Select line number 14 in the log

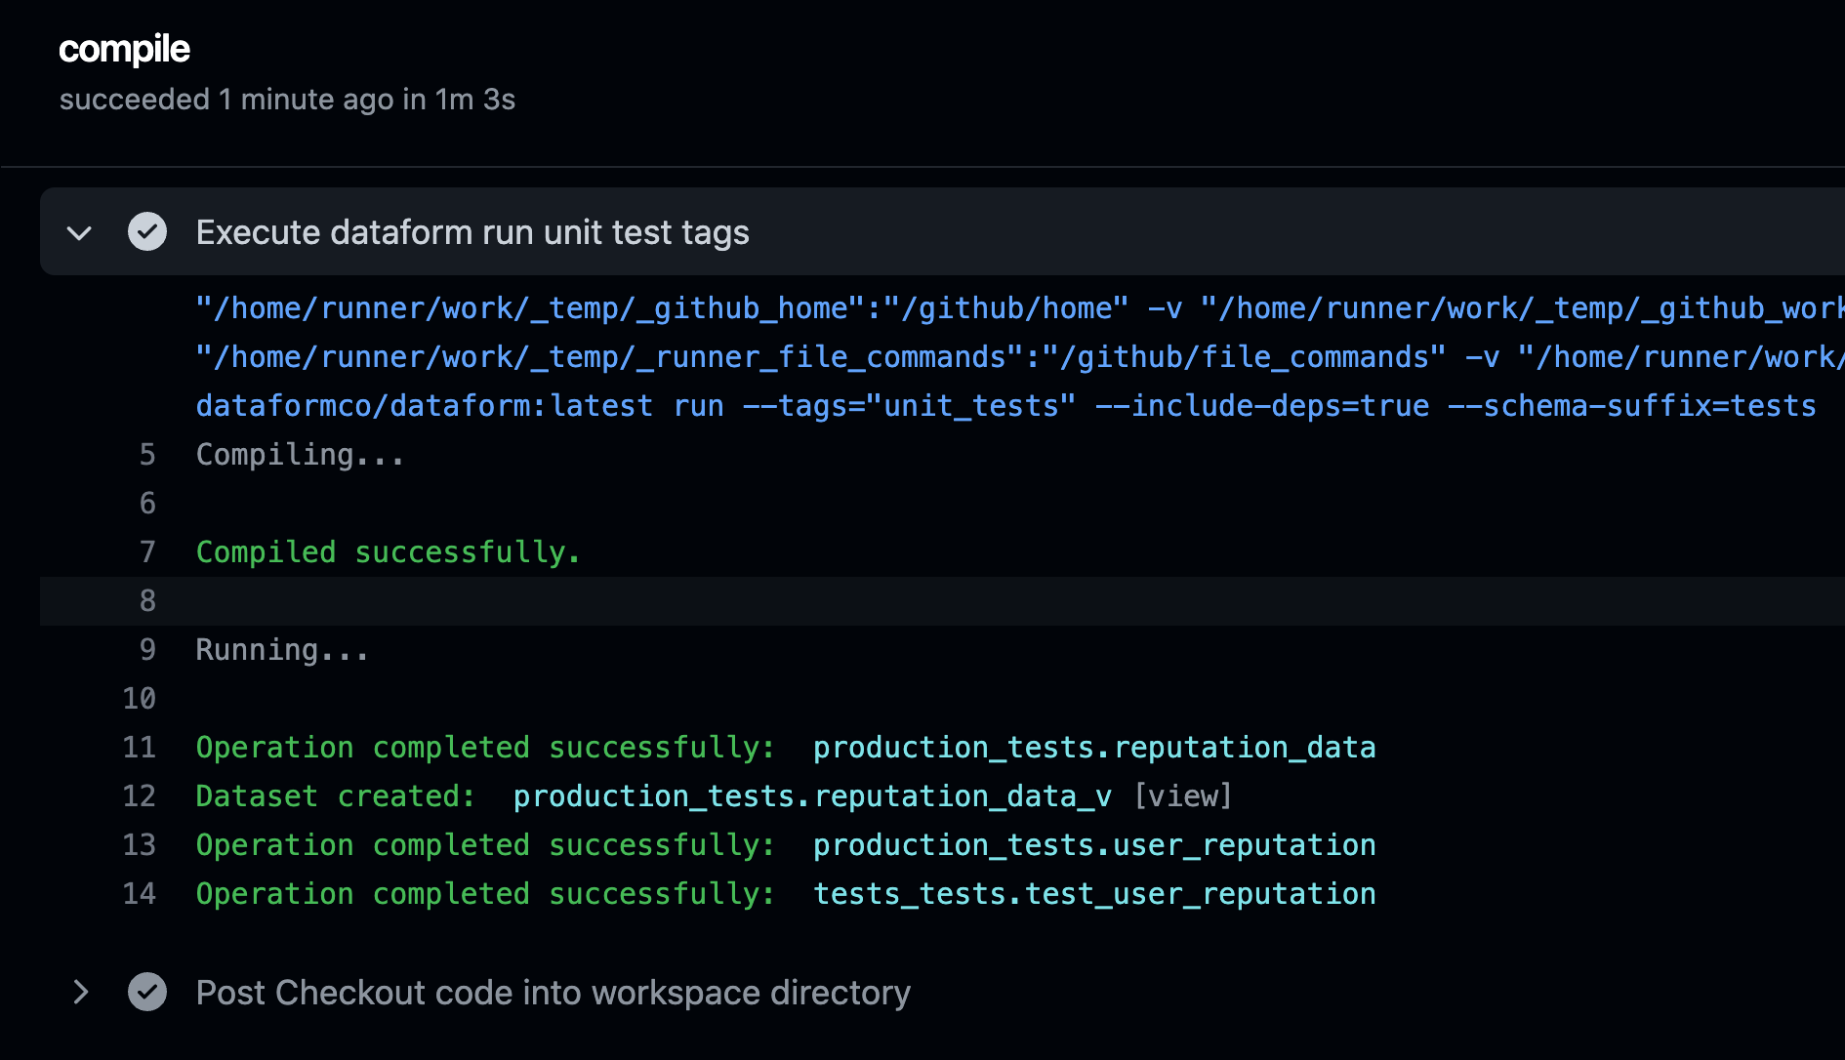tap(140, 893)
